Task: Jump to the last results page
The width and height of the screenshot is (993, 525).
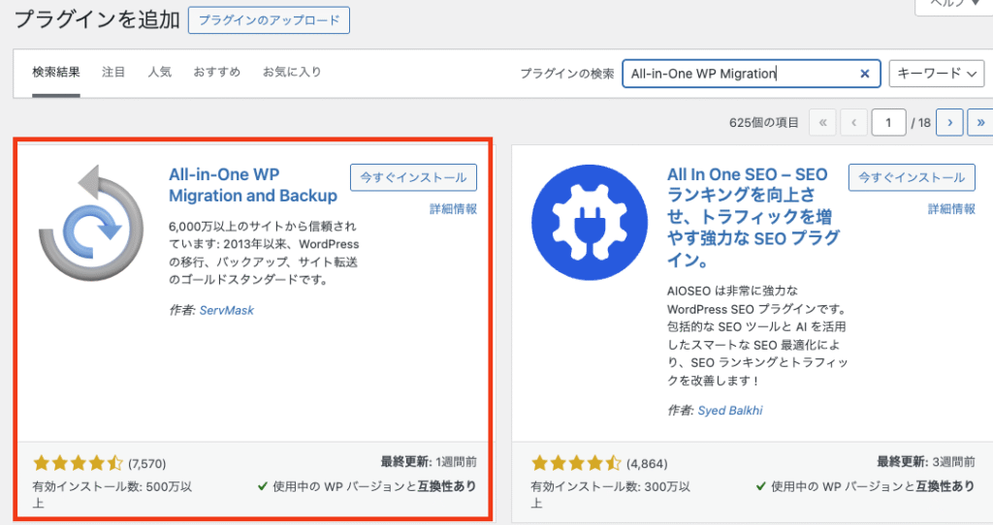Action: point(980,123)
